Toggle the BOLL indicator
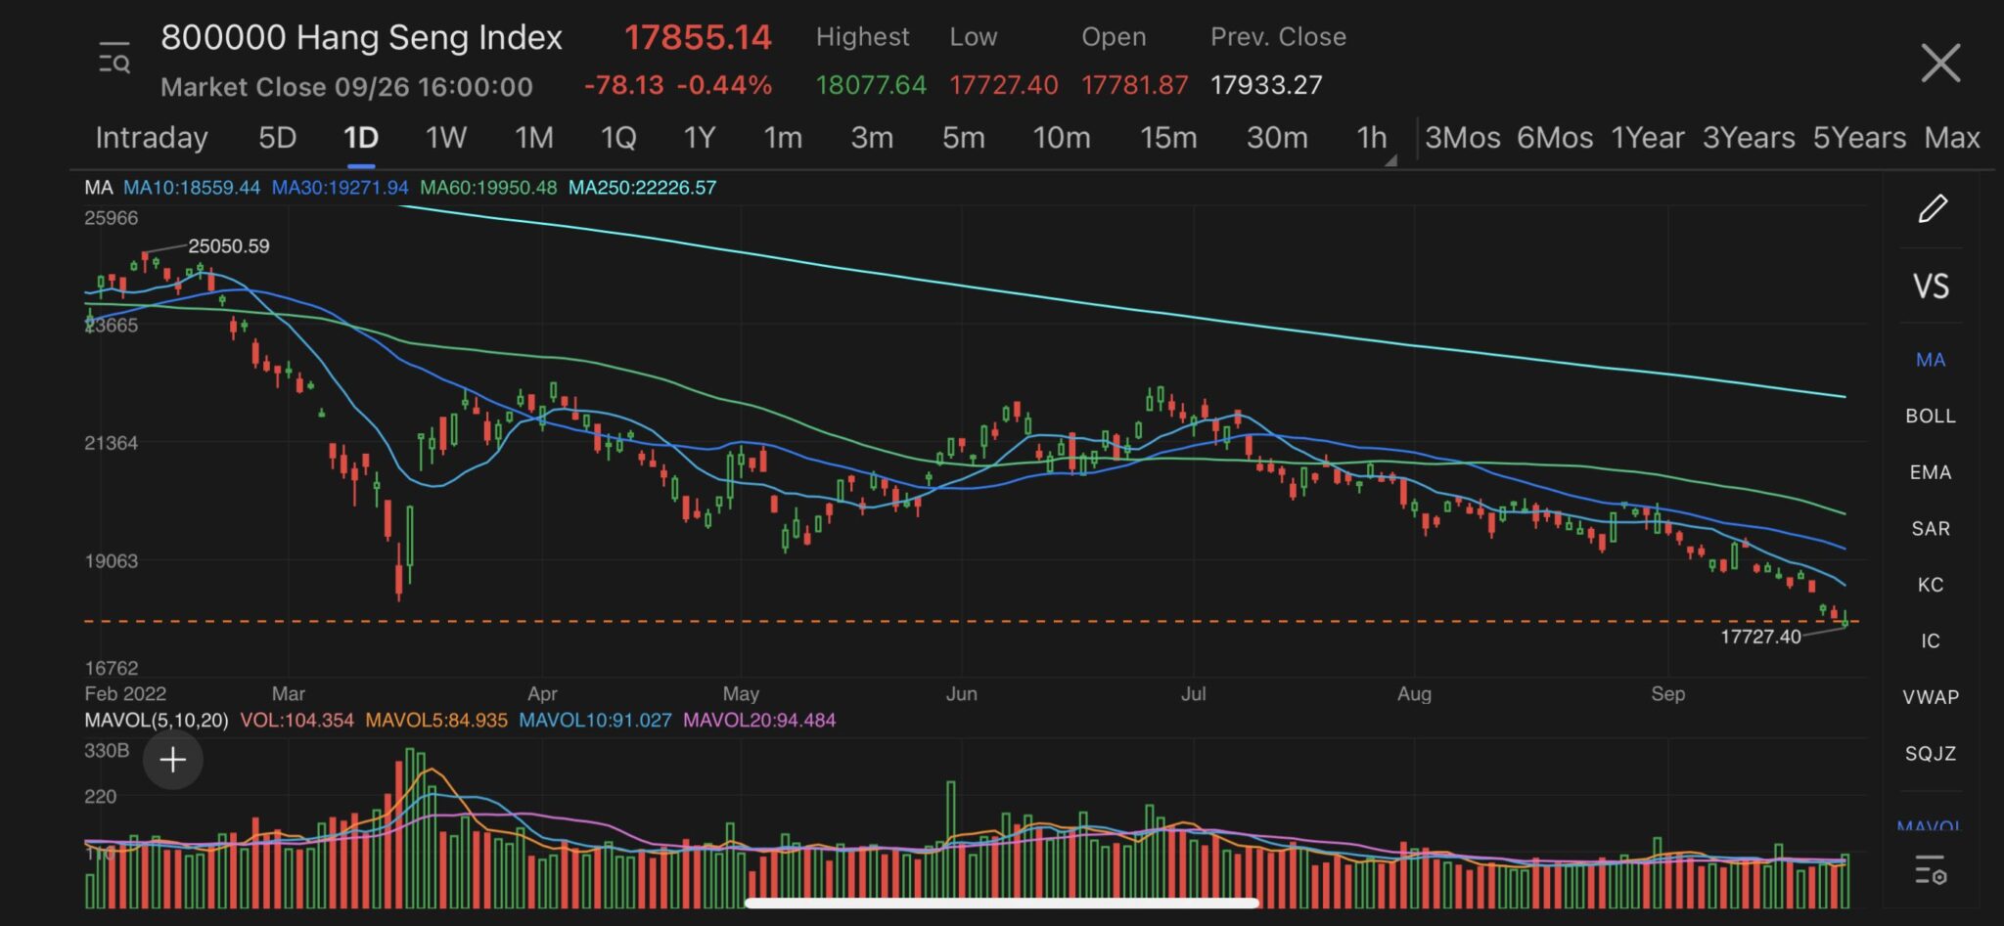Viewport: 2004px width, 926px height. [x=1931, y=416]
